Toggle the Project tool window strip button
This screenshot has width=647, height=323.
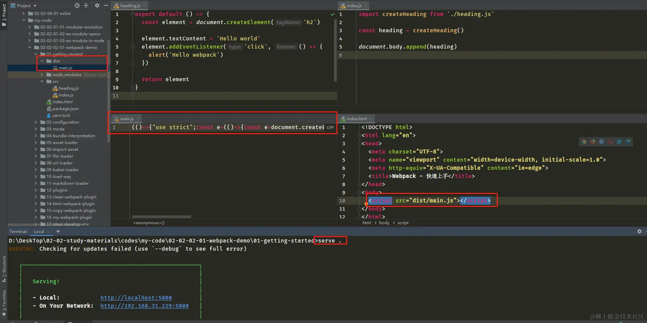coord(4,15)
